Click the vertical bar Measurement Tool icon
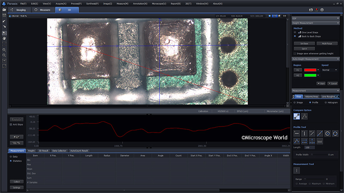Viewport: 344px width, 193px height. click(x=297, y=170)
